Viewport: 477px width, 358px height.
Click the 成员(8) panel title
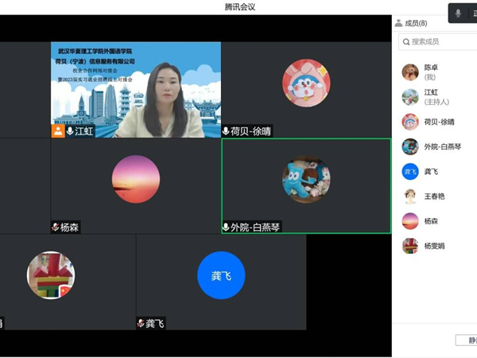pos(416,23)
